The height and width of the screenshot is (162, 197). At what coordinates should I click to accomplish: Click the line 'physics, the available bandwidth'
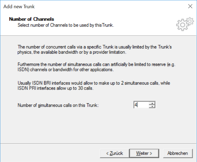tap(72, 52)
